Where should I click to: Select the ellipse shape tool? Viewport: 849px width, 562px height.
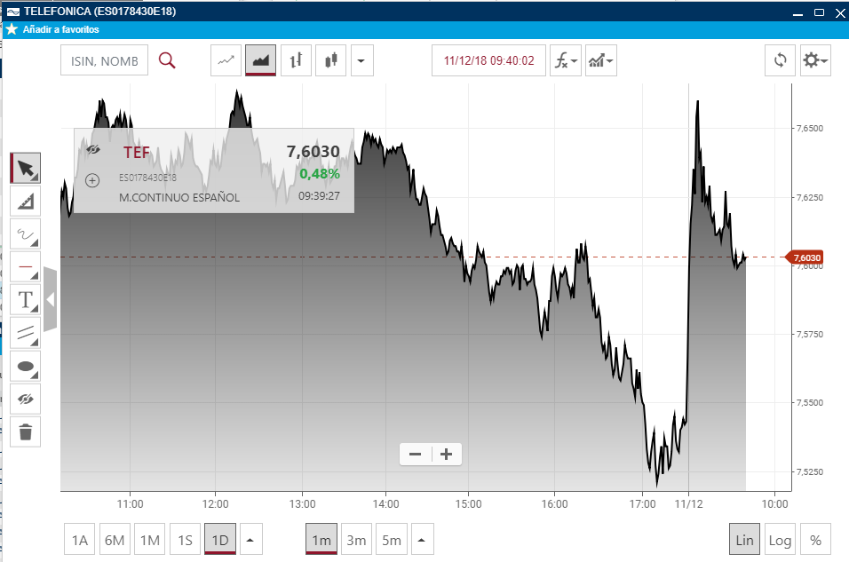pyautogui.click(x=26, y=366)
